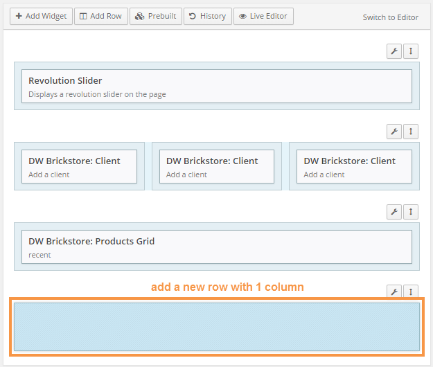Click move handle for Products Grid row
The image size is (433, 367).
click(x=411, y=212)
